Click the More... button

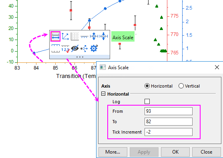pyautogui.click(x=113, y=152)
